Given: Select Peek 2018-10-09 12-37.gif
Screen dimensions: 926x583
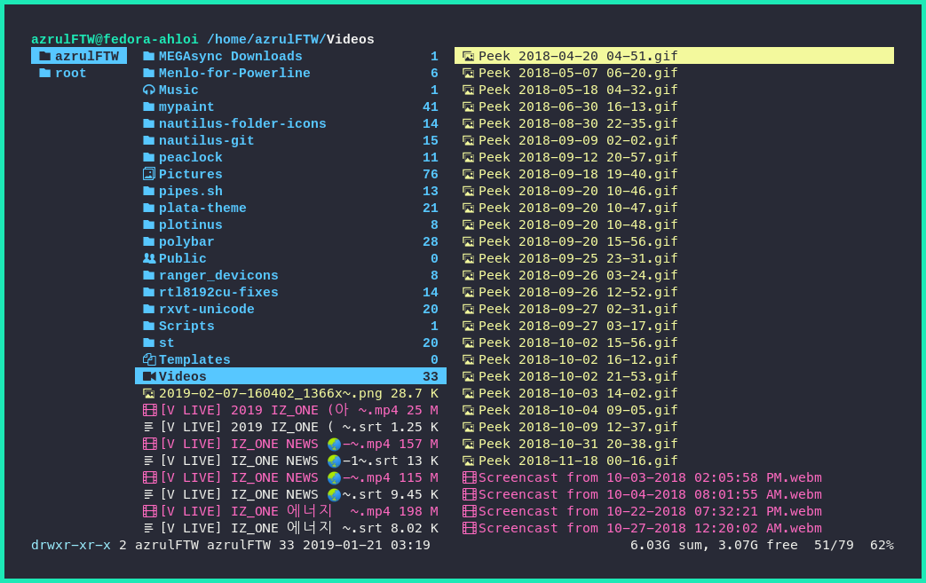Looking at the screenshot, I should tap(674, 427).
